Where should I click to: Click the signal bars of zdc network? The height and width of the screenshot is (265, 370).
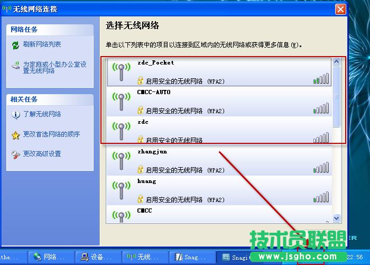tap(321, 138)
